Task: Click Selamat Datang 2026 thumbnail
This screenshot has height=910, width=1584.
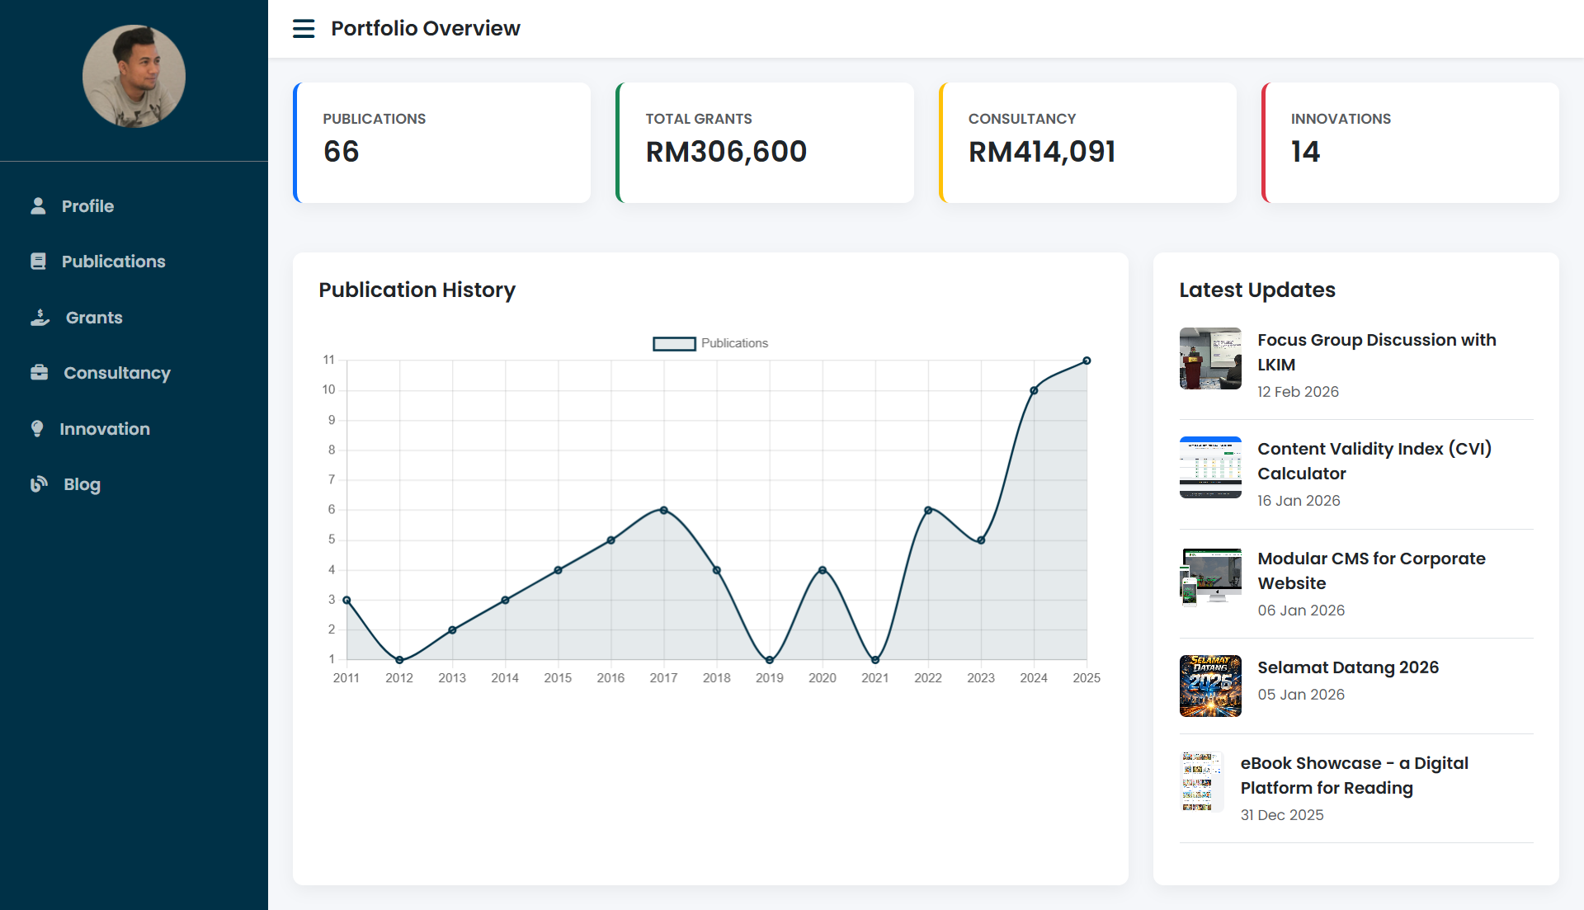Action: coord(1210,686)
